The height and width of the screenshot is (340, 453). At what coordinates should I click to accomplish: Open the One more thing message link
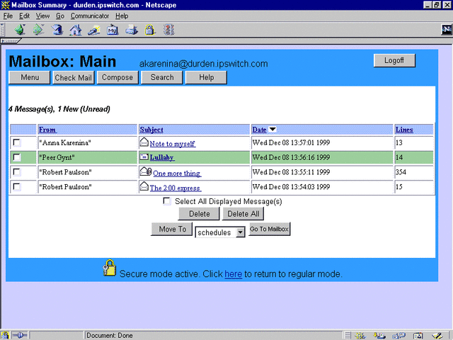(177, 173)
